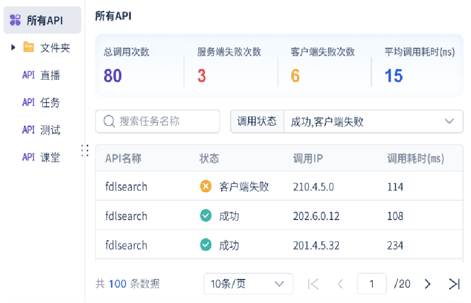Click the search magnifier icon
Image resolution: width=471 pixels, height=303 pixels.
pyautogui.click(x=109, y=121)
